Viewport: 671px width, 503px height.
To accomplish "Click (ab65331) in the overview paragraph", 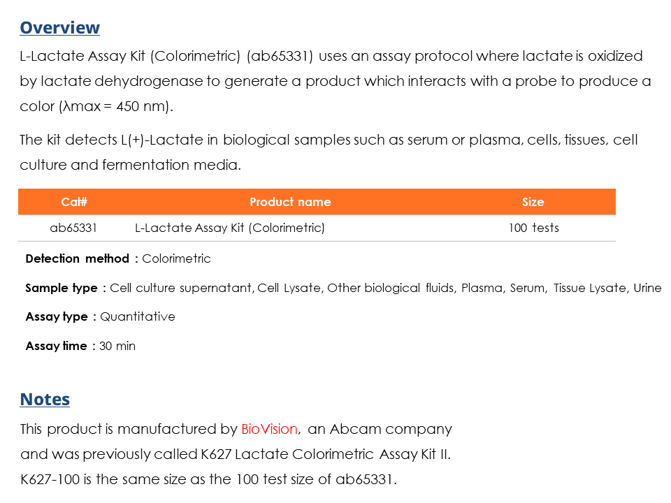I will 280,56.
